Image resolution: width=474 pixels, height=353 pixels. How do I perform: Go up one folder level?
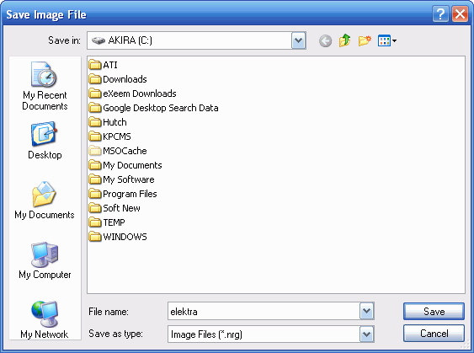(344, 40)
